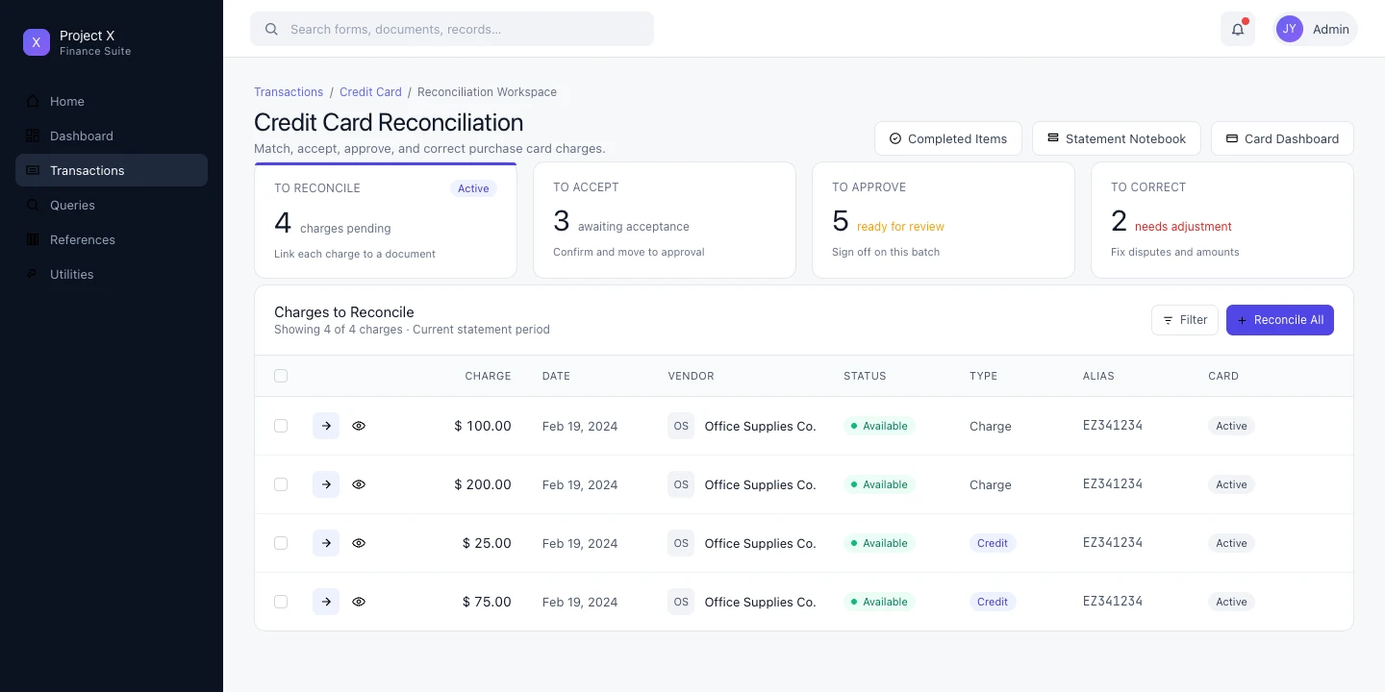Switch to the To Accept card

(x=665, y=220)
